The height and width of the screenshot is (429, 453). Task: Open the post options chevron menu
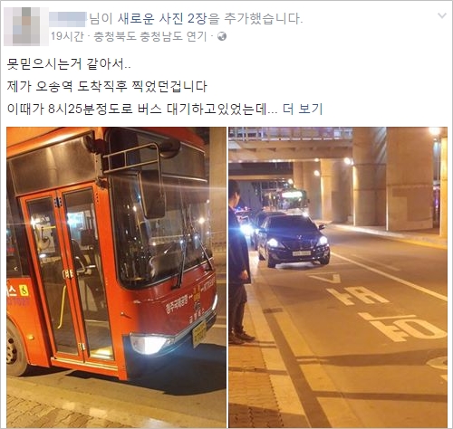(x=442, y=15)
